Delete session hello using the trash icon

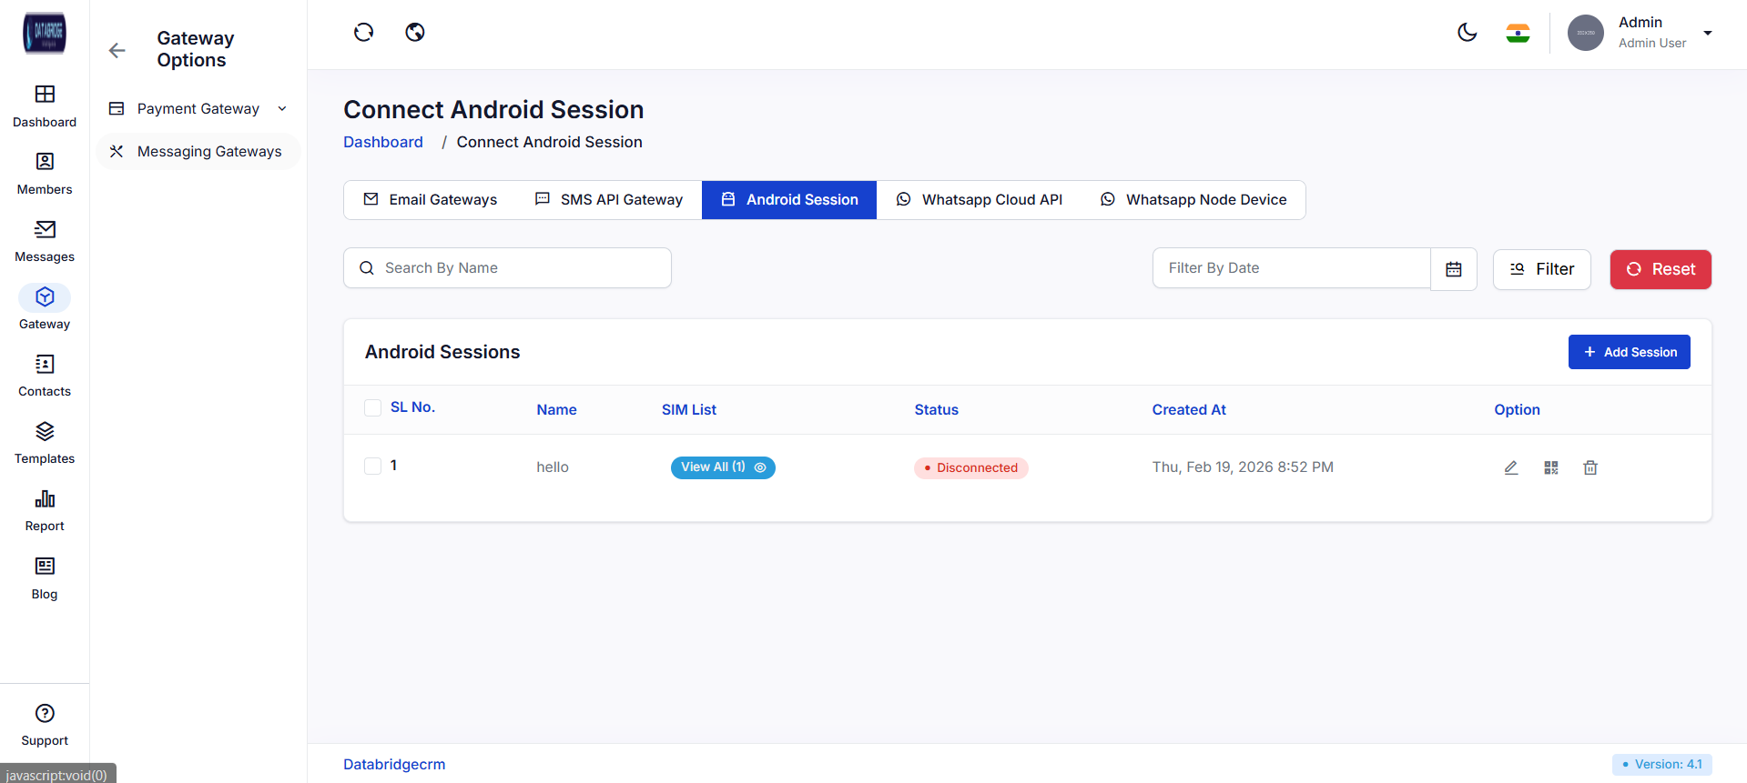1590,467
